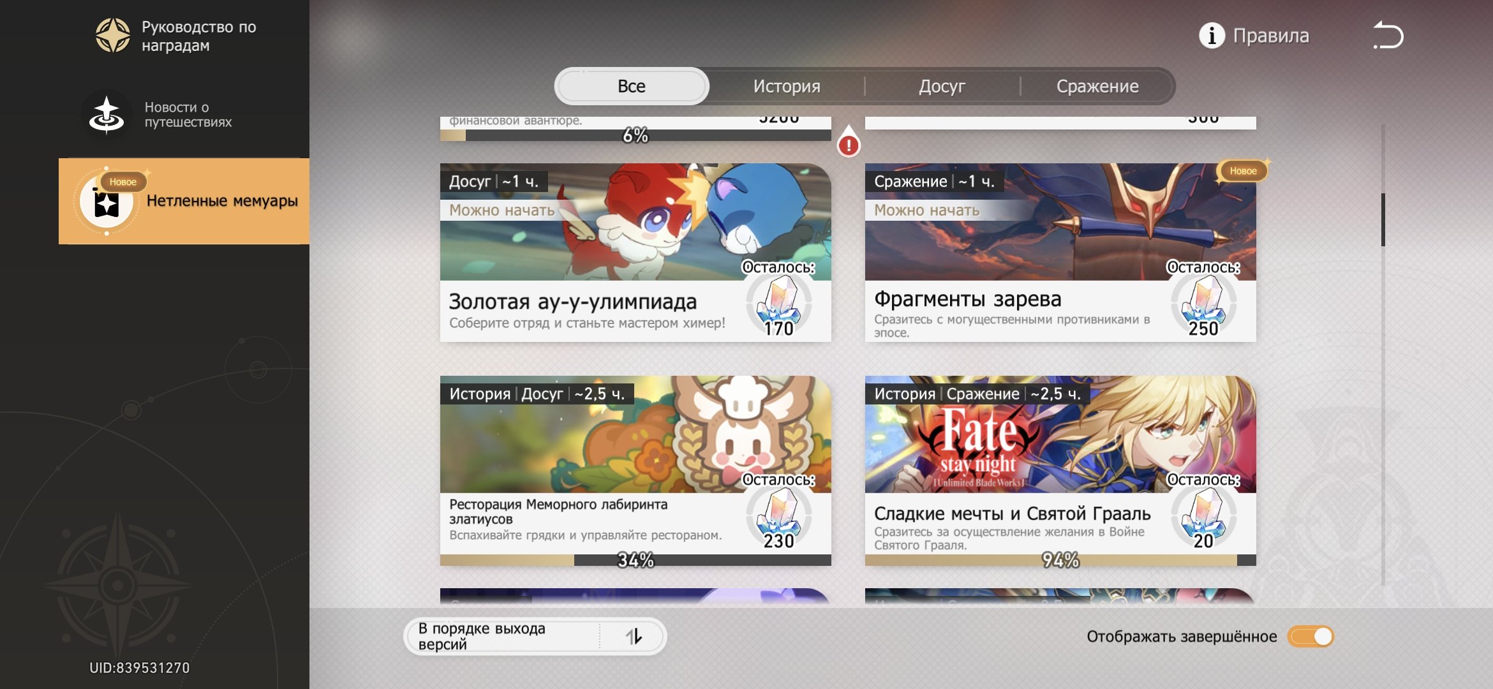Click the 34% progress bar of Реставрация
1493x689 pixels.
tap(635, 560)
